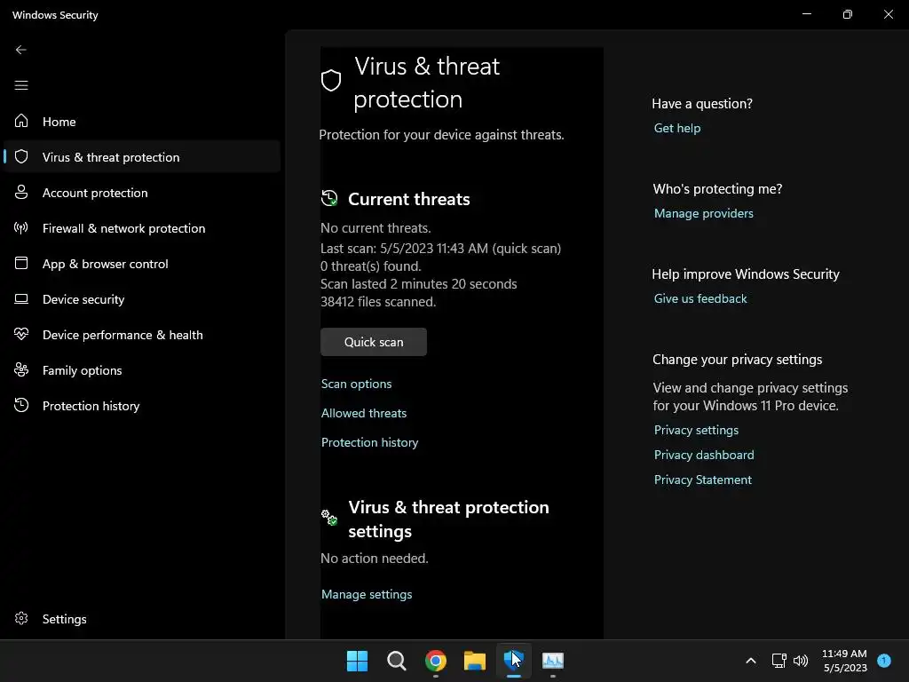The height and width of the screenshot is (682, 909).
Task: Click the 'Current threats' heading
Action: [408, 199]
